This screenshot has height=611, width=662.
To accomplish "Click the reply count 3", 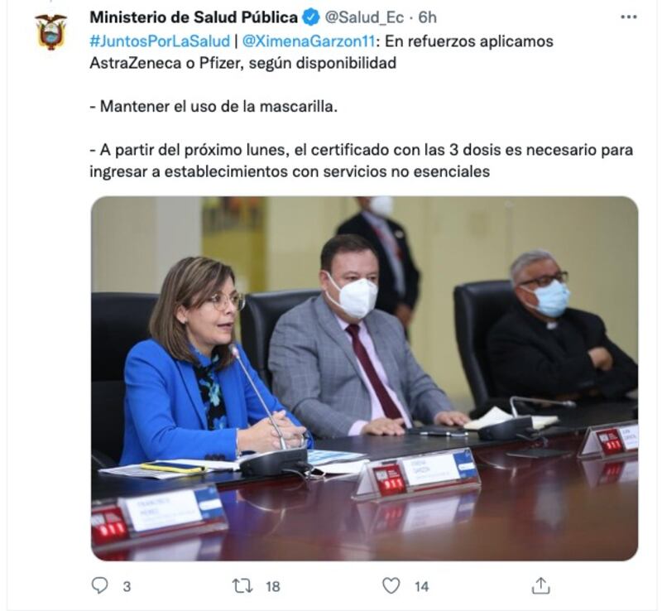I will point(127,586).
